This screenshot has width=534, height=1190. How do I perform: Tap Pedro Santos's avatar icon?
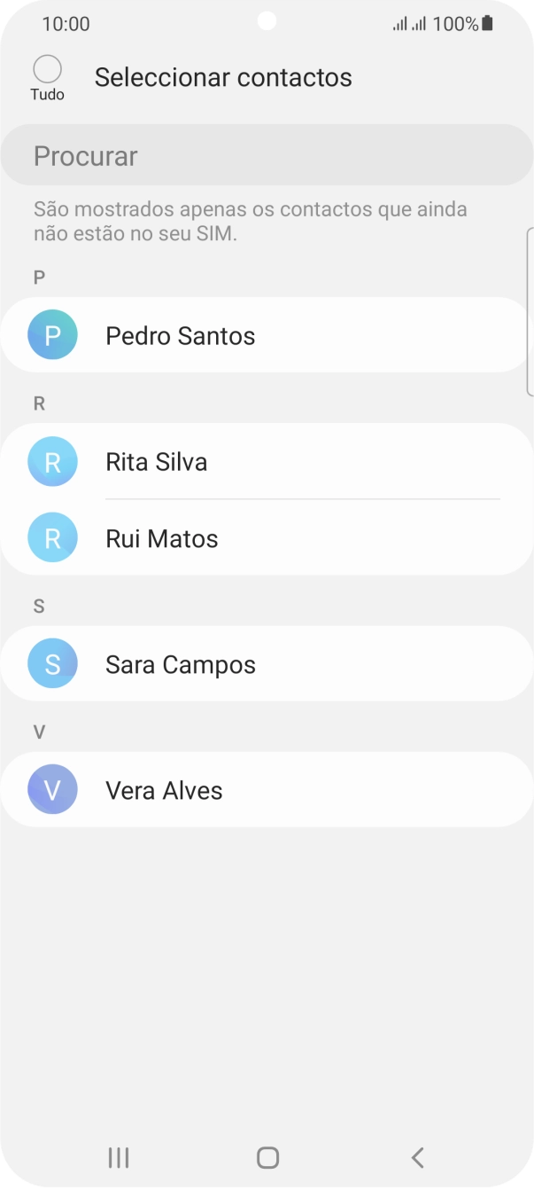pos(52,335)
